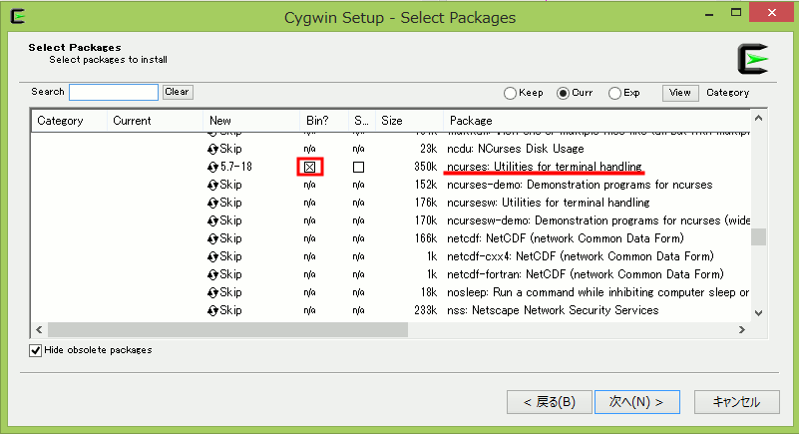Toggle Hide obsolete packages checkbox
This screenshot has height=434, width=799.
[x=36, y=350]
